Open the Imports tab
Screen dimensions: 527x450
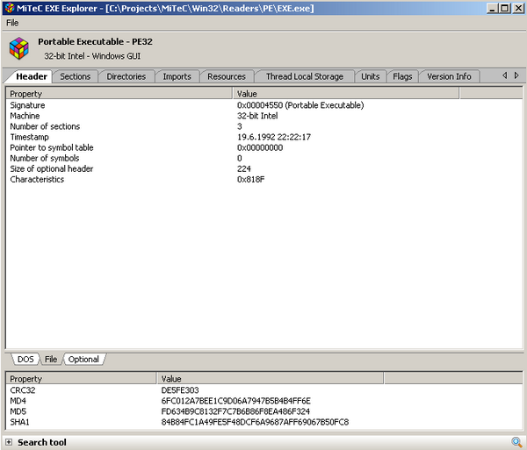tap(177, 76)
